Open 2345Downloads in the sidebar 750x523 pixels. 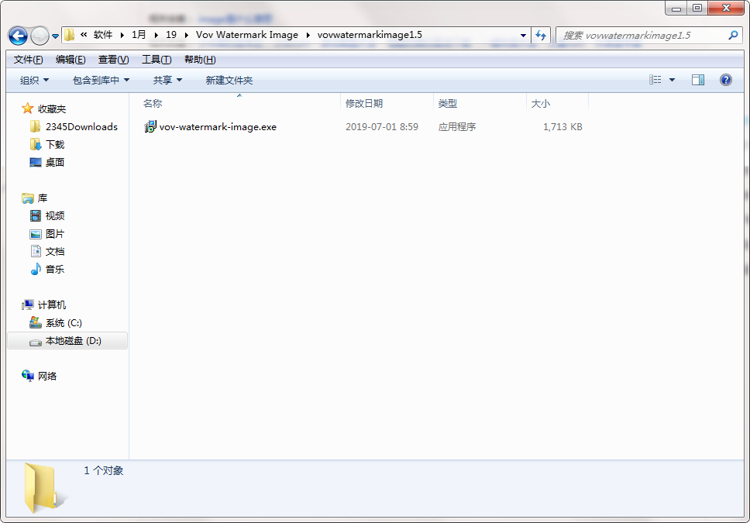[x=81, y=127]
